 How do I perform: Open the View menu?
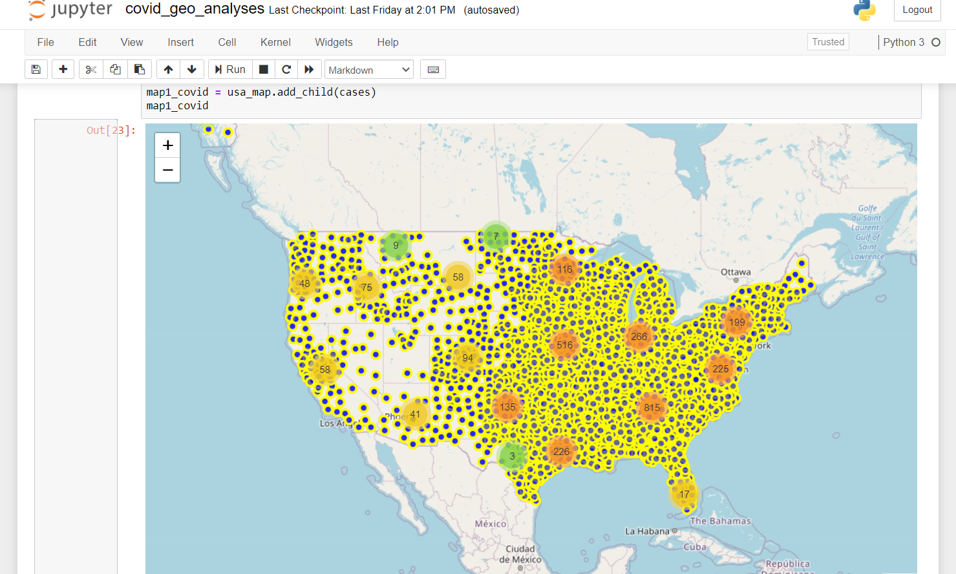(132, 42)
